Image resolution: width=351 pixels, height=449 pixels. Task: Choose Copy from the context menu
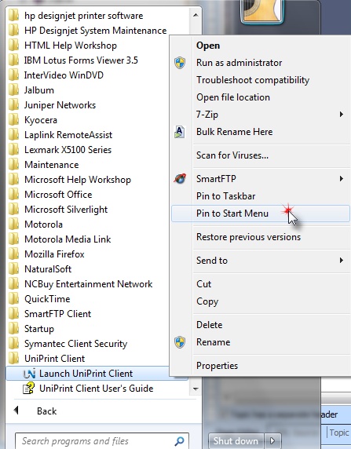(x=207, y=301)
